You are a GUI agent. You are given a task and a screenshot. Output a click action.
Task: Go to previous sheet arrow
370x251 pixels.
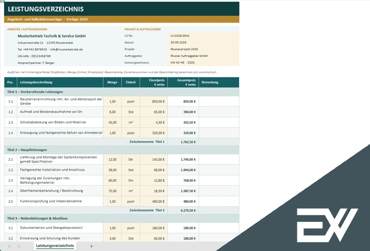[9, 246]
